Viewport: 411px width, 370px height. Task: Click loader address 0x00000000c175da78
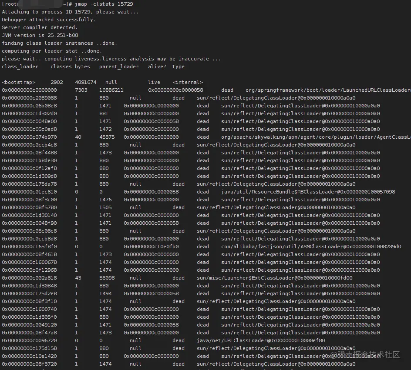tap(29, 184)
